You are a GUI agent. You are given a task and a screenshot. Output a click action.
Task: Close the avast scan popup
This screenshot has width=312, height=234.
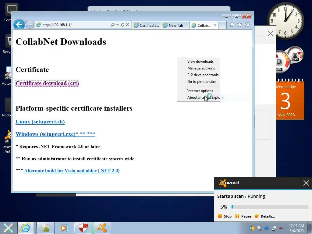pyautogui.click(x=306, y=183)
